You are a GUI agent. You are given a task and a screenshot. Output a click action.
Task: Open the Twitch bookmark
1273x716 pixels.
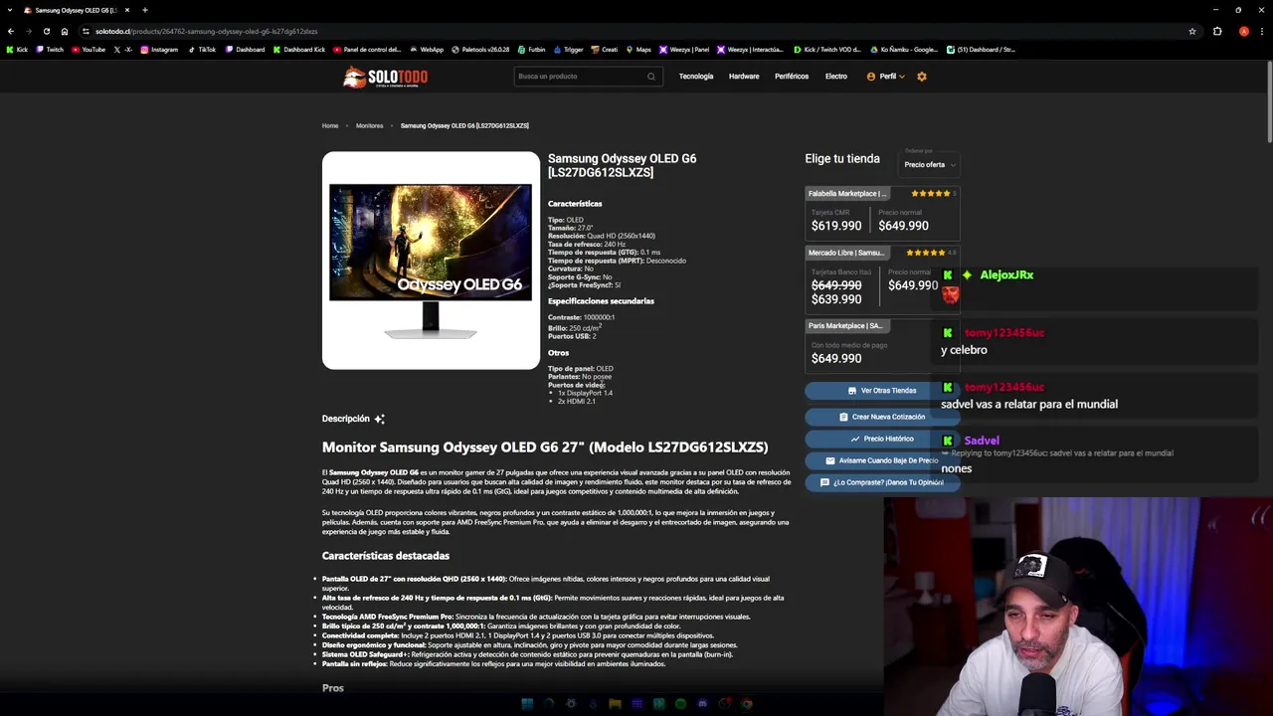(x=49, y=50)
